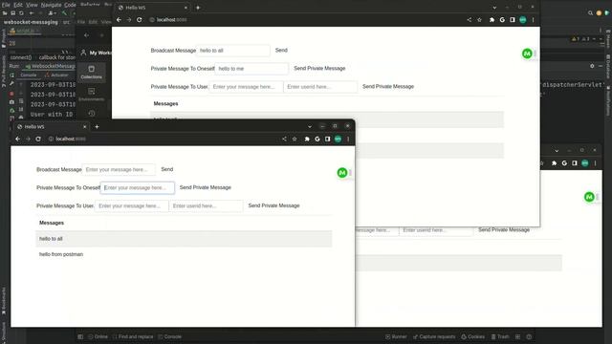Screen dimensions: 612x344
Task: Open IntelliJ Run panel settings gear
Action: point(592,66)
